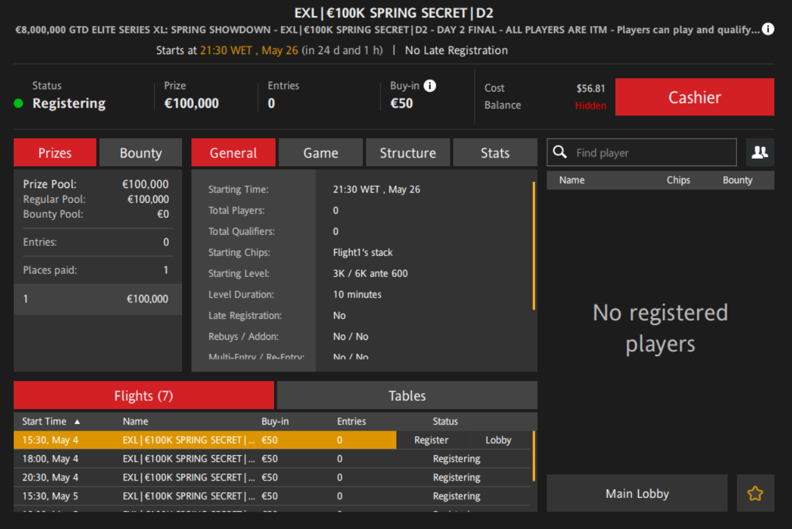Click the friends filter icon next to search
Viewport: 792px width, 529px height.
click(760, 152)
